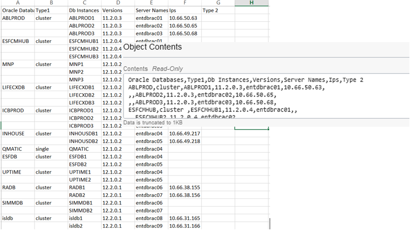Screen dimensions: 413x230
Task: Select the ICBPROD3 instance cell
Action: [x=85, y=126]
